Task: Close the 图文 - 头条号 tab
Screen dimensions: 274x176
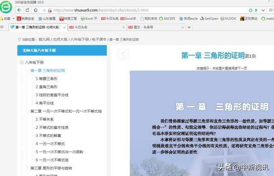Action: (183, 27)
